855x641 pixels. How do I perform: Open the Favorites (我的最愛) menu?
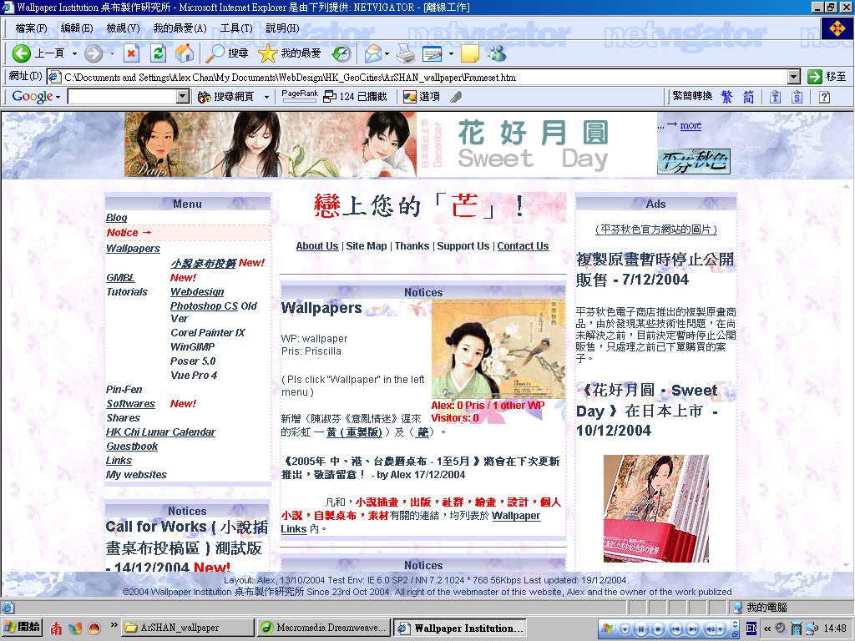(x=180, y=28)
